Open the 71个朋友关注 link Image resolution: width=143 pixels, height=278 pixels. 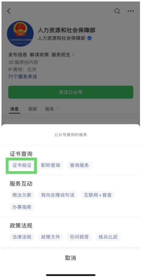tap(23, 77)
